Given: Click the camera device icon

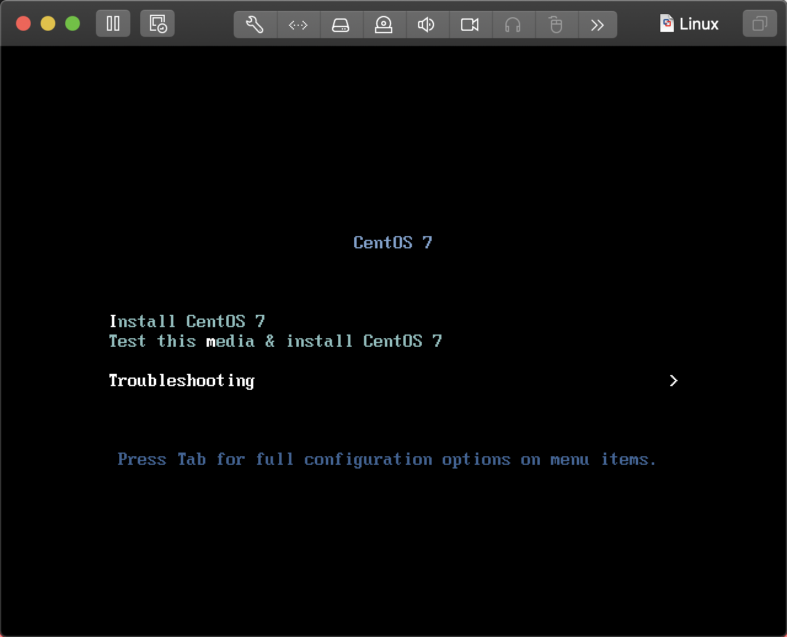Looking at the screenshot, I should [470, 25].
